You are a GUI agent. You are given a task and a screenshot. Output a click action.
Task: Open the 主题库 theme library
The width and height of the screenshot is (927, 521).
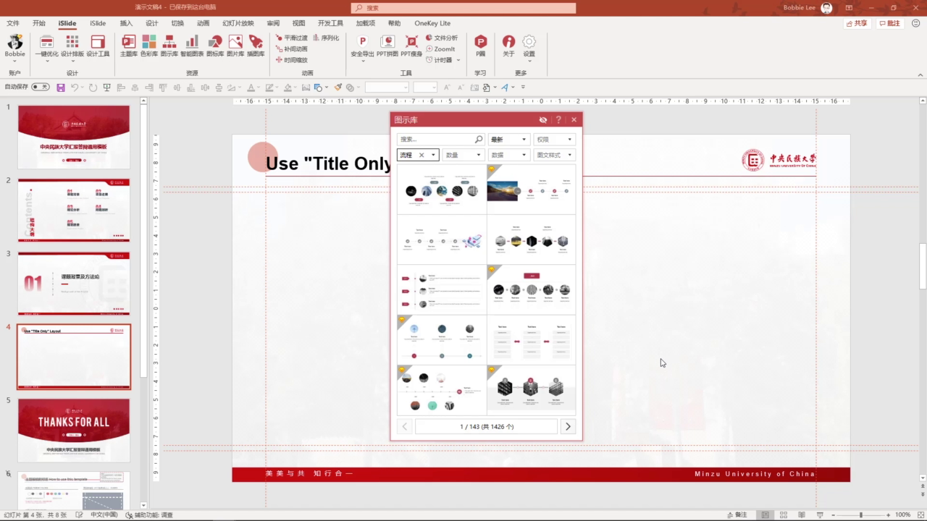(x=128, y=46)
